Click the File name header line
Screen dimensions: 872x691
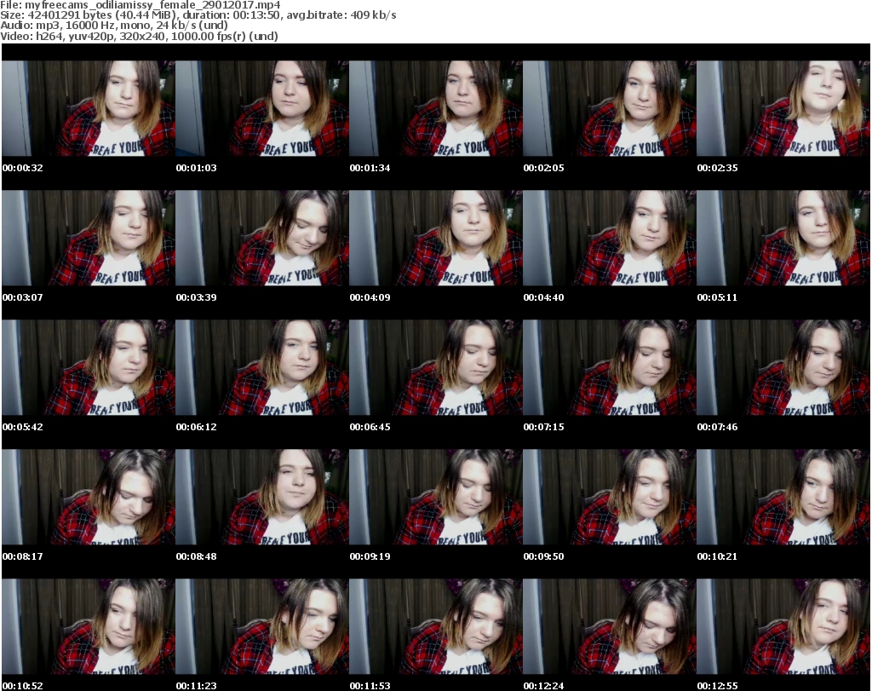pos(141,5)
